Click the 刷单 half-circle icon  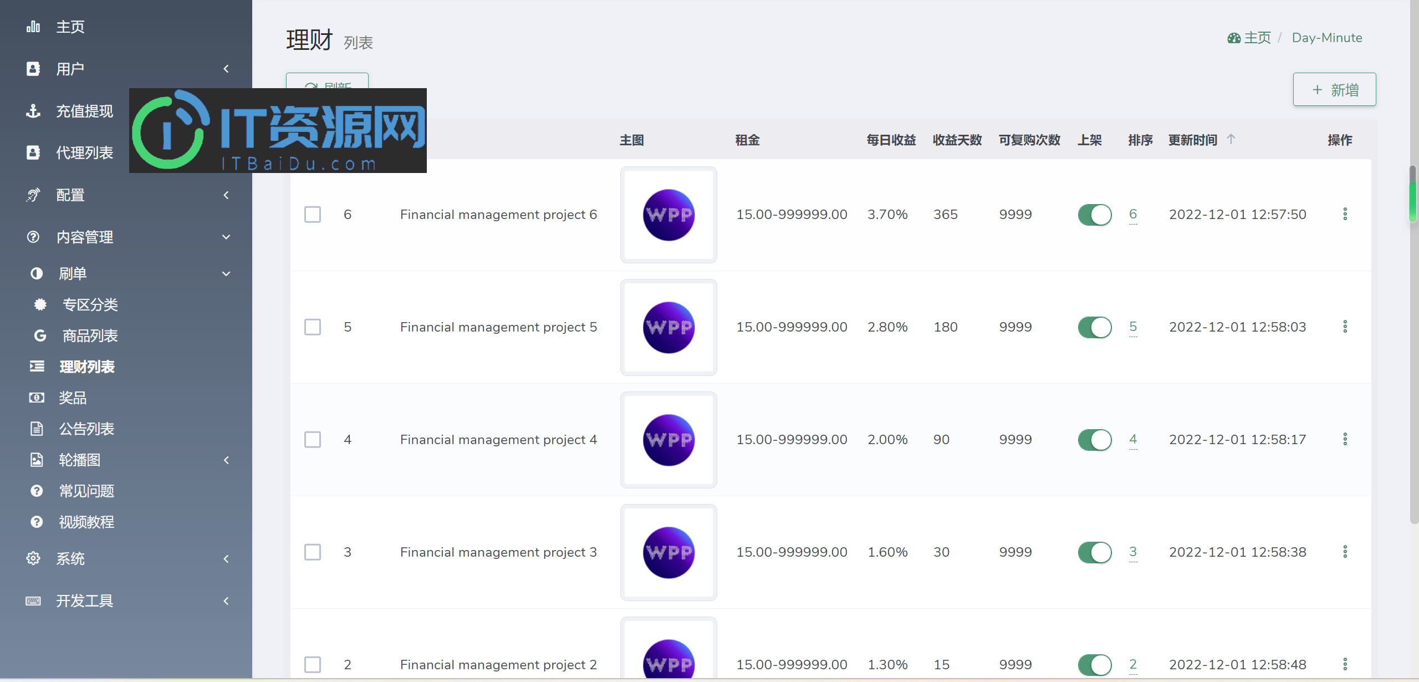click(x=37, y=273)
